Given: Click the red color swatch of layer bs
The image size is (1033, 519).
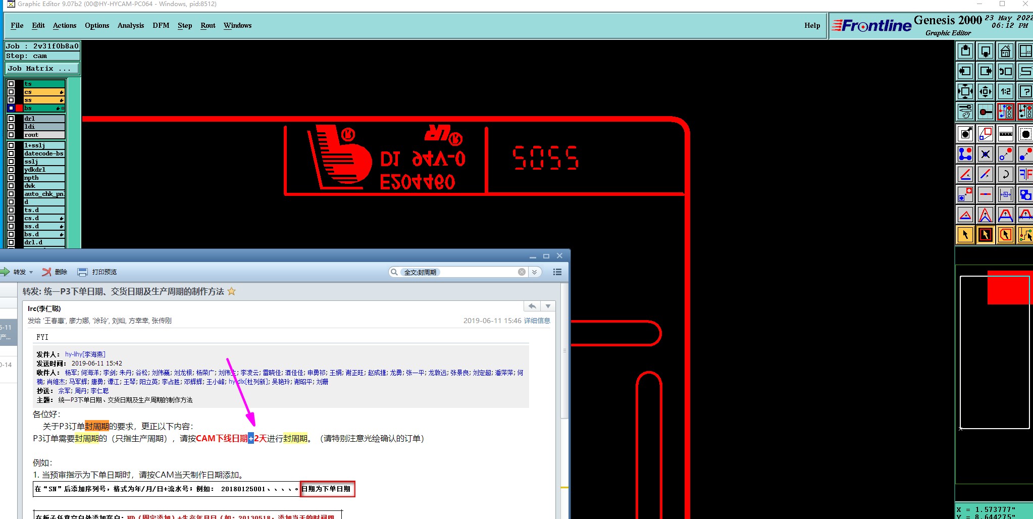Looking at the screenshot, I should coord(19,108).
